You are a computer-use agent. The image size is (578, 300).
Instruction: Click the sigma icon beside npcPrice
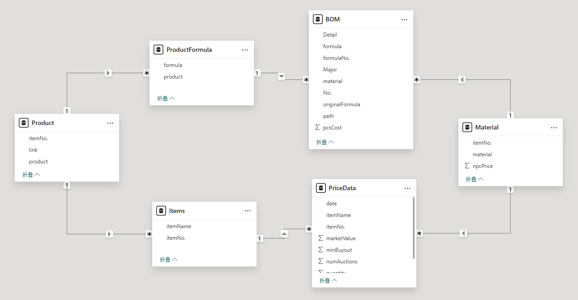467,166
